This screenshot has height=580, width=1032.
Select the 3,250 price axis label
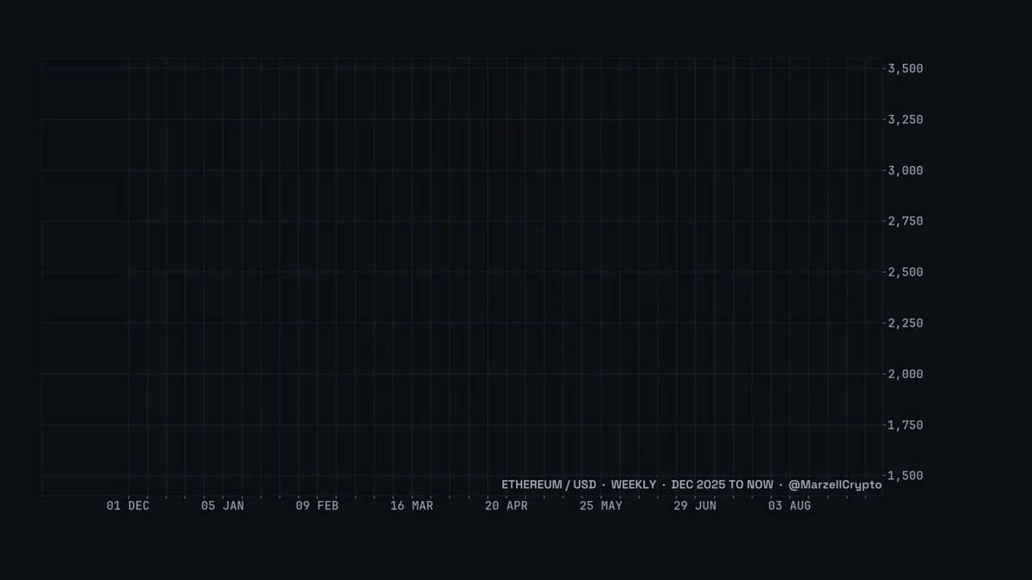click(x=906, y=119)
